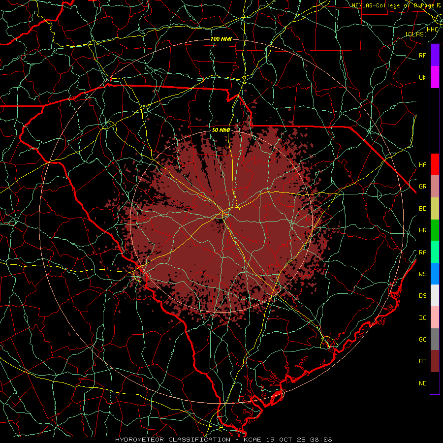Click the BD yellow legend color swatch
Image resolution: width=443 pixels, height=443 pixels.
pyautogui.click(x=435, y=209)
